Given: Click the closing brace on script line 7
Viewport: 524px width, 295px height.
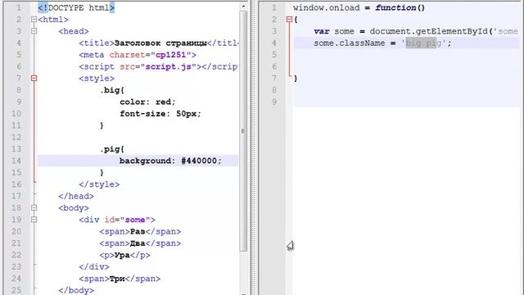Looking at the screenshot, I should click(296, 79).
